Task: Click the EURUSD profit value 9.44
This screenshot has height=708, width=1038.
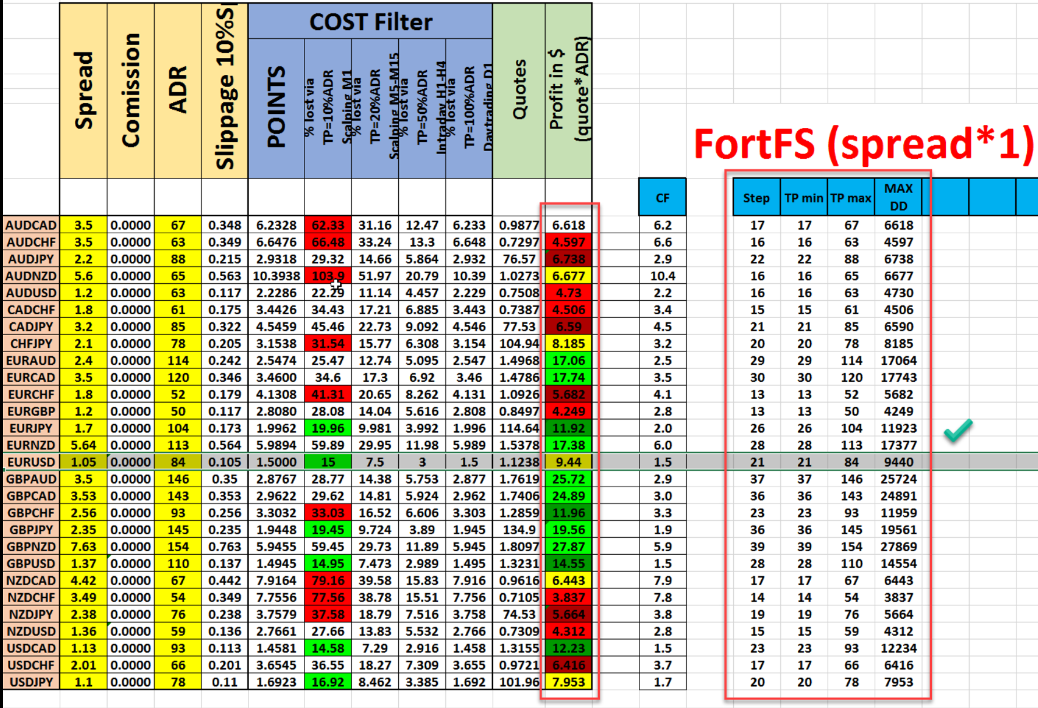Action: click(569, 462)
